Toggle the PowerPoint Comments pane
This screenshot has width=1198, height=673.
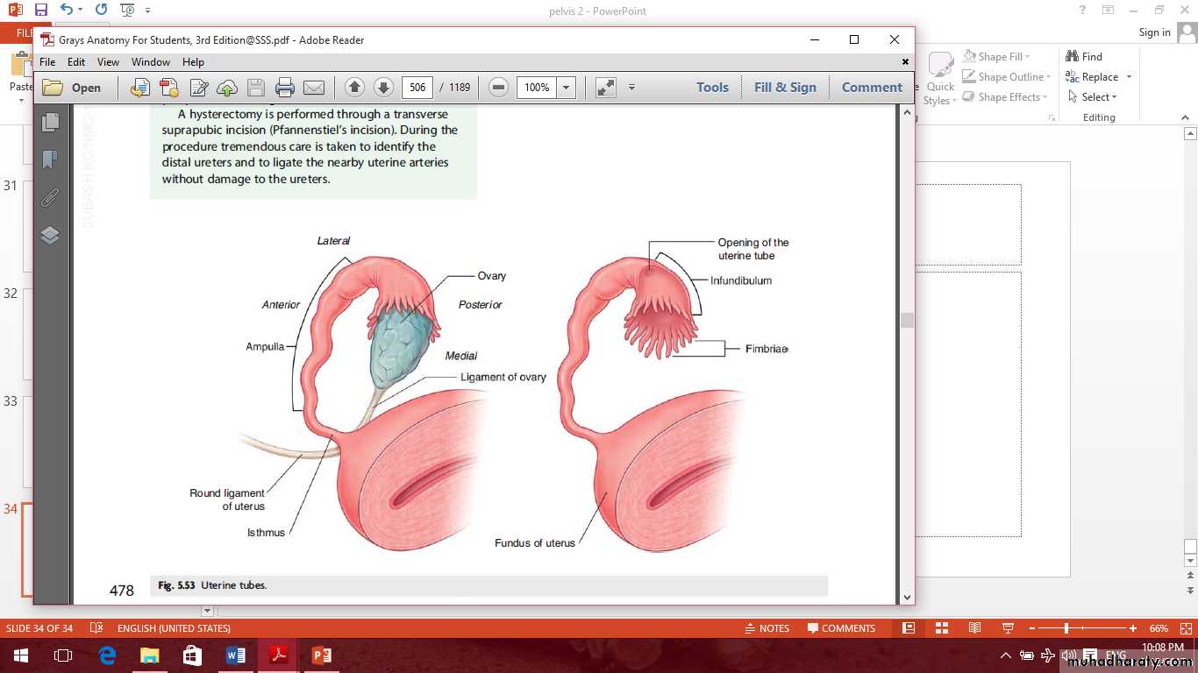(841, 628)
